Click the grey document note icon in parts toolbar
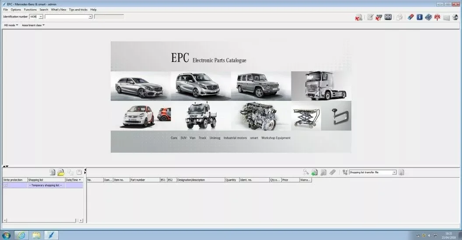The width and height of the screenshot is (462, 240). click(x=323, y=172)
